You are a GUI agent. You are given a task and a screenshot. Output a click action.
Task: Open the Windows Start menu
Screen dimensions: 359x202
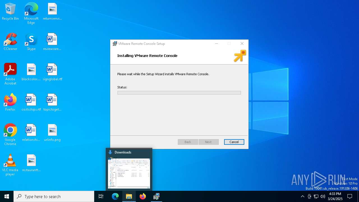[7, 196]
